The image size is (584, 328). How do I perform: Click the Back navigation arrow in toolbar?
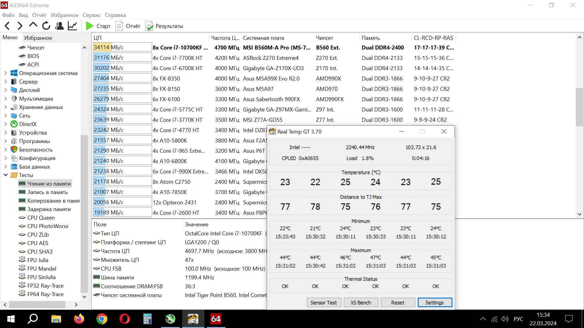7,26
